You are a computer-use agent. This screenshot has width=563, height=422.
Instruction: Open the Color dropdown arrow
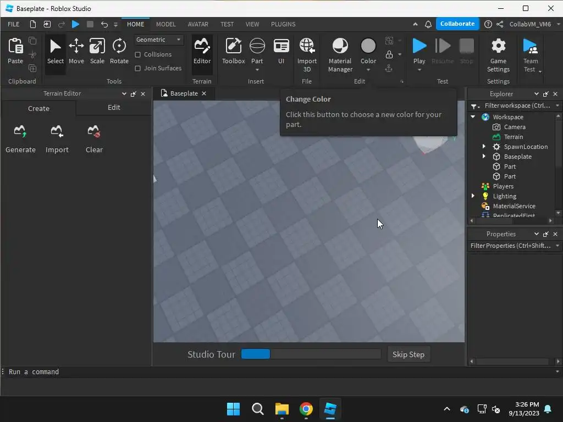(x=368, y=70)
